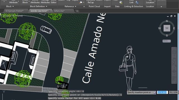
Task: Click the W compass direction on ViewCube
Action: (160, 28)
